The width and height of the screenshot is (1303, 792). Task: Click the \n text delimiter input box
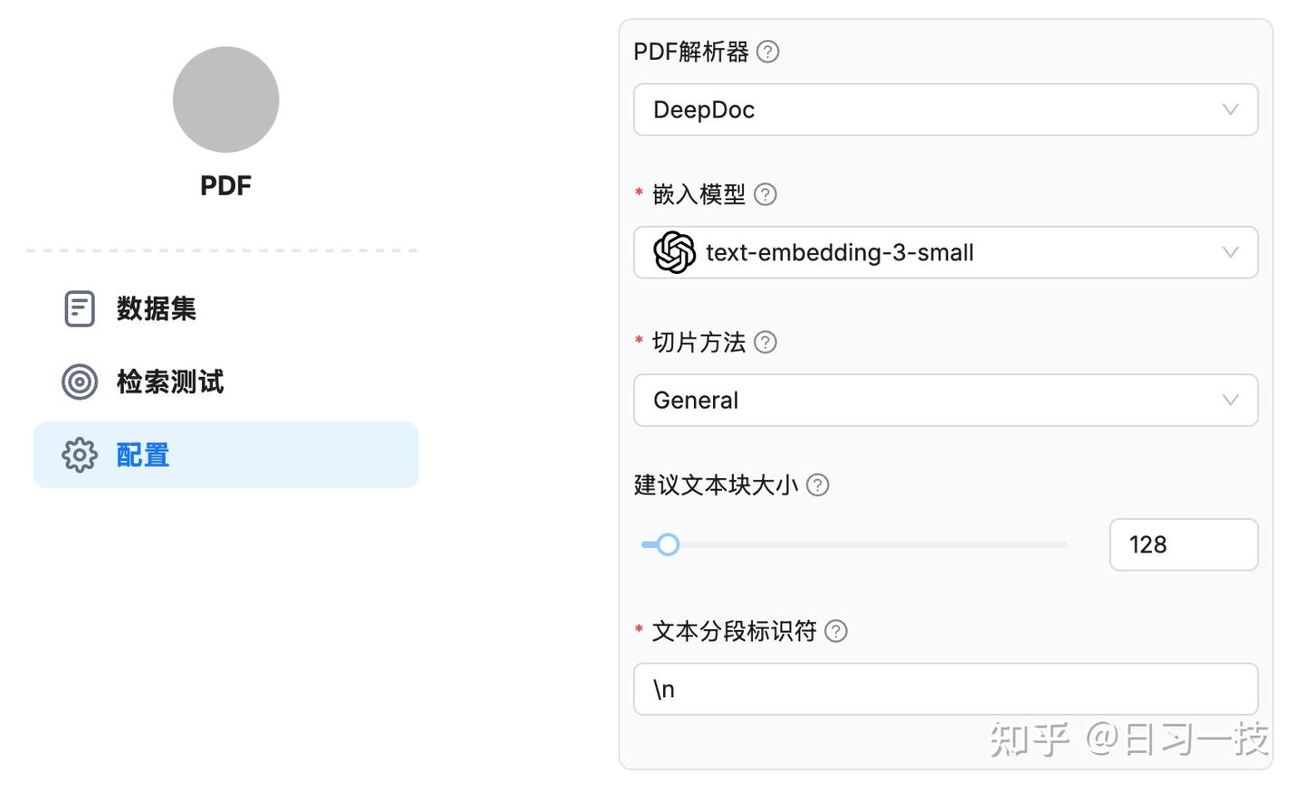point(946,689)
